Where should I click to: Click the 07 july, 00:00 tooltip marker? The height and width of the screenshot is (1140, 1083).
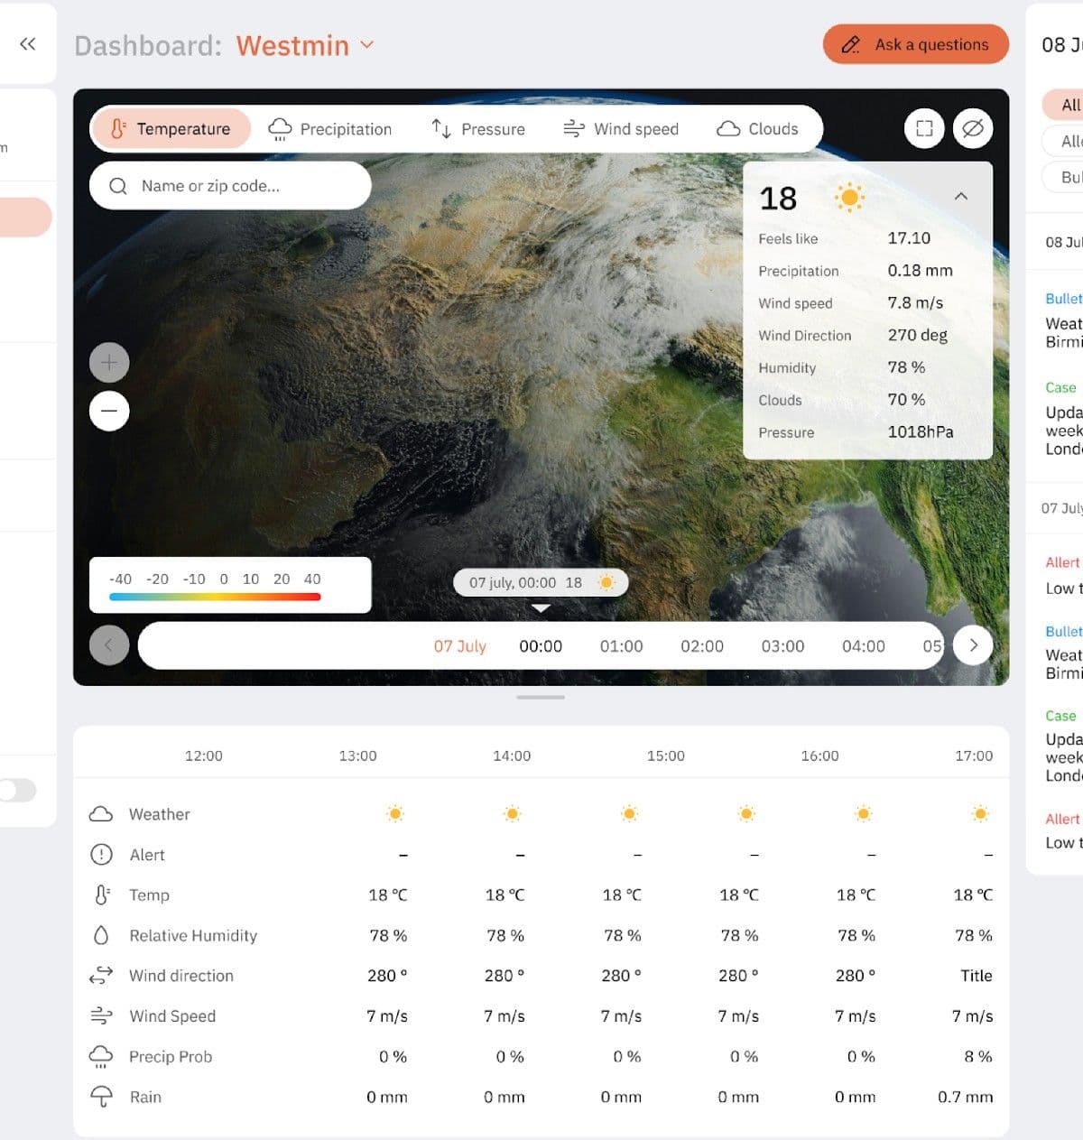[x=541, y=583]
